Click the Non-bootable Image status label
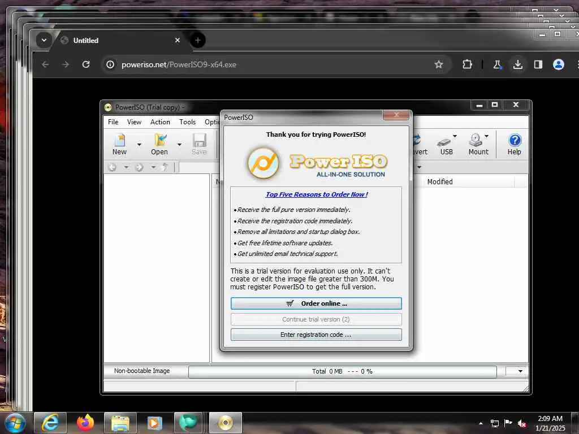The height and width of the screenshot is (434, 579). click(142, 371)
